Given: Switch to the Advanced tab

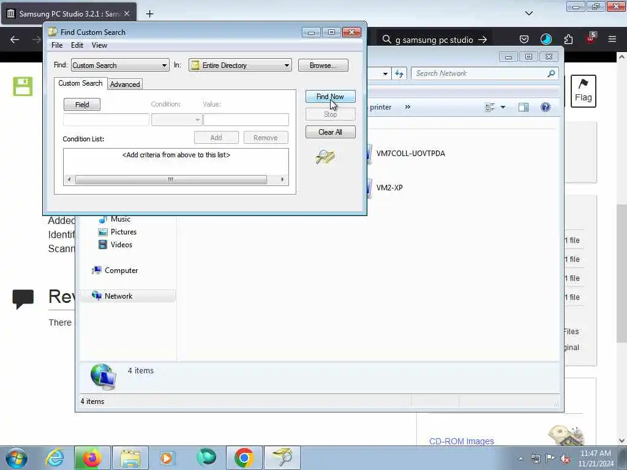Looking at the screenshot, I should [x=125, y=84].
